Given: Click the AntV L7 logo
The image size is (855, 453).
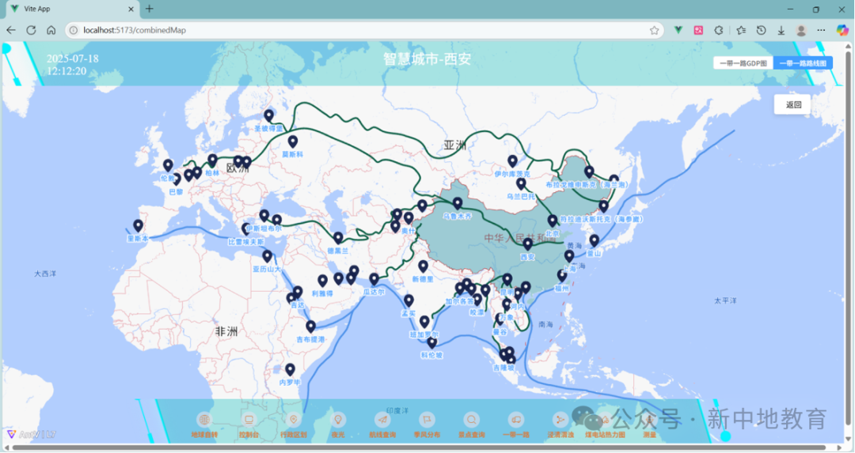Looking at the screenshot, I should tap(31, 434).
